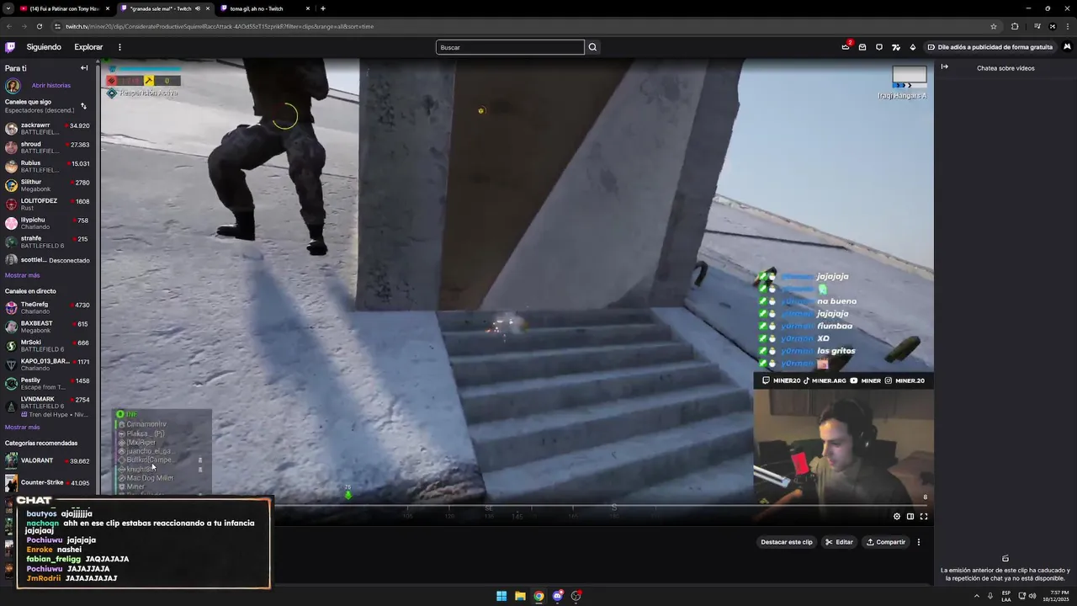Open the media control icon in Chrome
This screenshot has width=1077, height=606.
(x=1037, y=26)
